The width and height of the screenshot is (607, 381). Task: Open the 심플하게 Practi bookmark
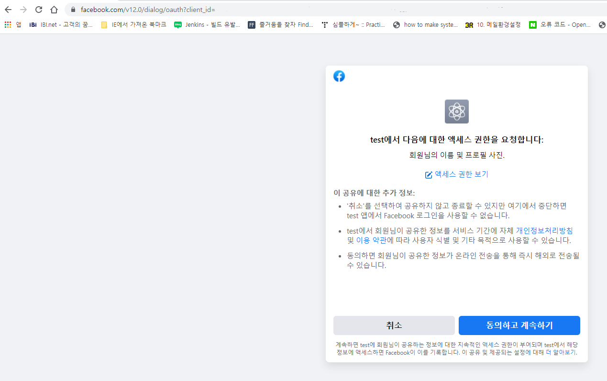coord(353,25)
